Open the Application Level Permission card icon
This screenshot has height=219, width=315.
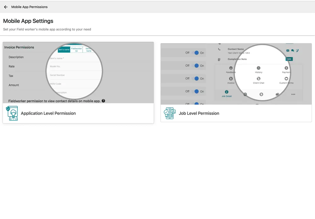point(12,113)
